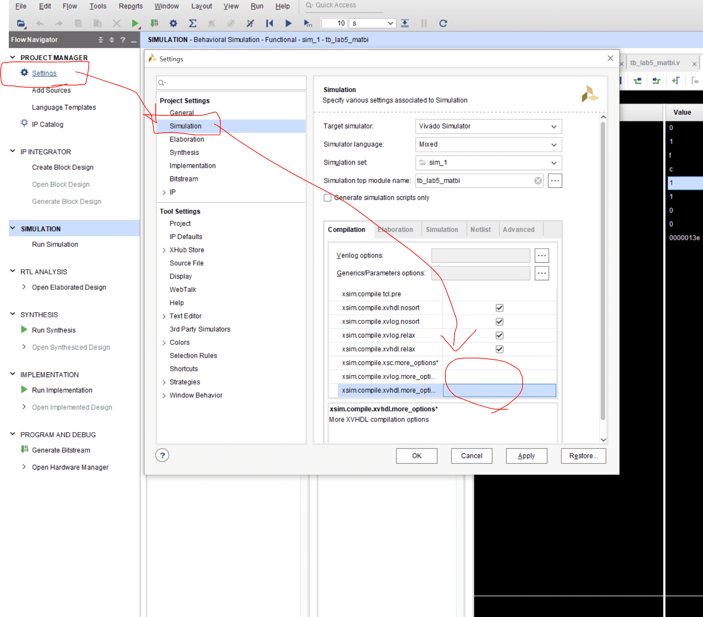The image size is (703, 617).
Task: Click the IP Catalog icon in Flow Navigator
Action: point(24,124)
